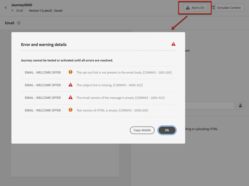Screen dimensions: 249x186
Task: Click the red triangle icon in dialog header
Action: click(173, 44)
